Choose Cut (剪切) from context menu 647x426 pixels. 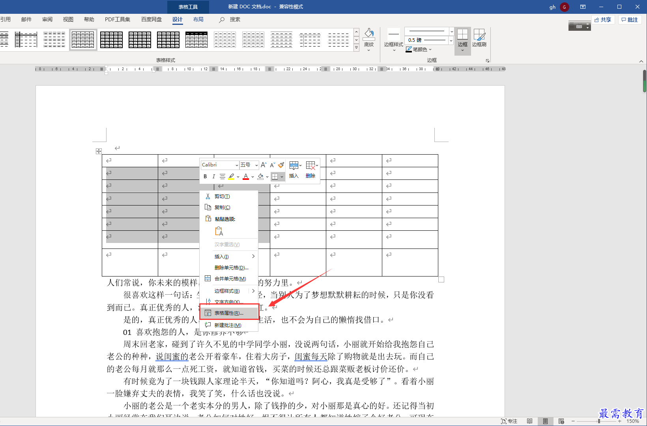(x=229, y=196)
